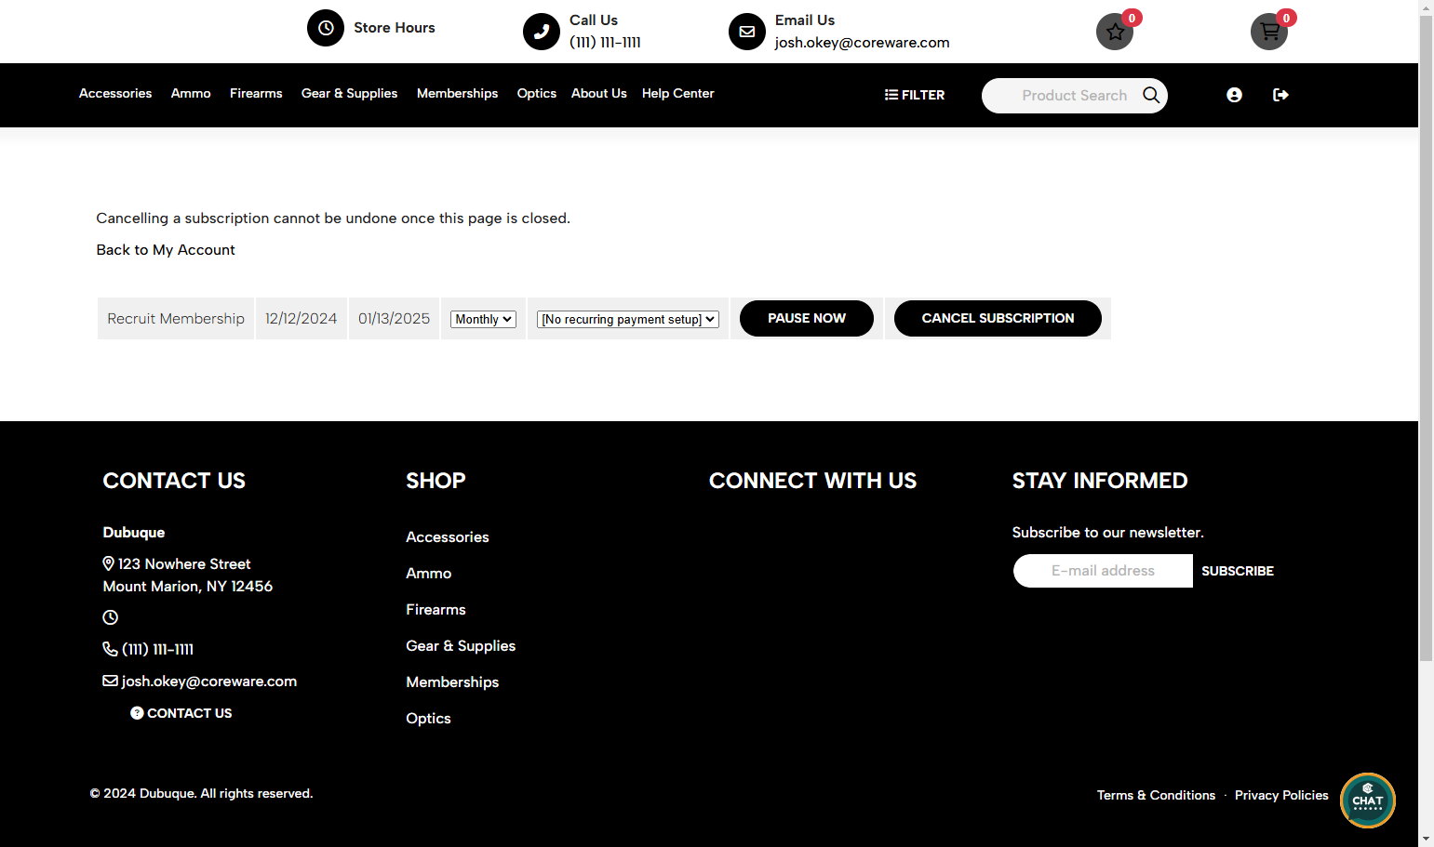Open footer Accessories shop link
The height and width of the screenshot is (847, 1434).
coord(448,536)
